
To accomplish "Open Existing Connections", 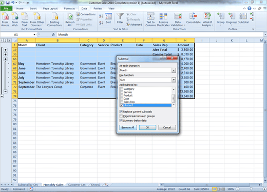I will point(54,20).
